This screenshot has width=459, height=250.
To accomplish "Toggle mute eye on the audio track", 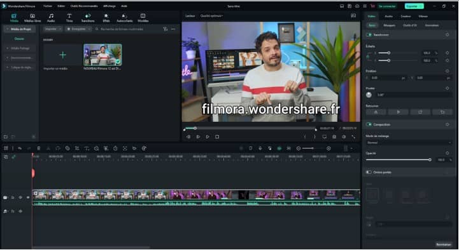I will (20, 211).
